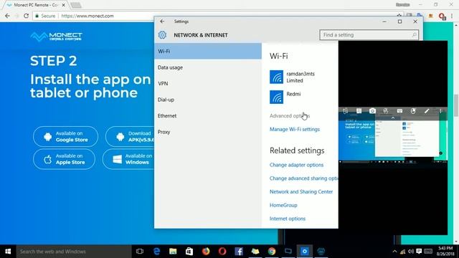459x258 pixels.
Task: Tap the camera icon in phone overlay toolbar
Action: 372,111
